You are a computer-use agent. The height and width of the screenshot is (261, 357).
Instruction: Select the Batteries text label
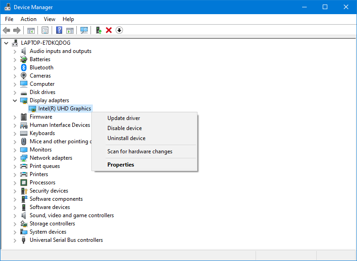tap(40, 59)
